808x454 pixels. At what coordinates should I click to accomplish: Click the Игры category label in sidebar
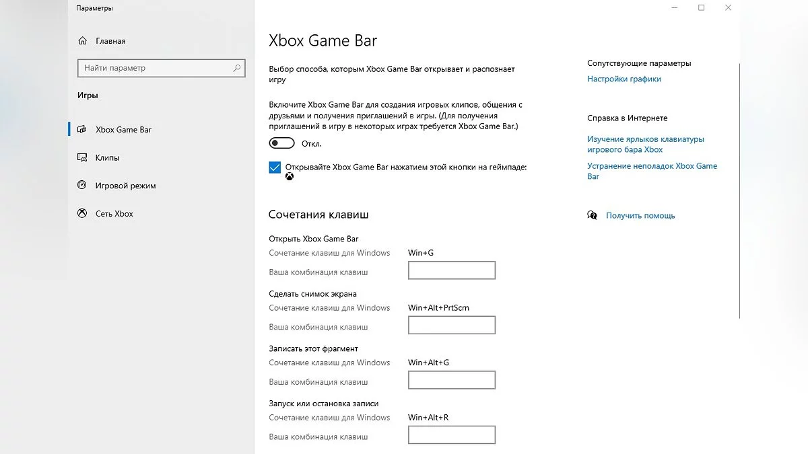(x=88, y=96)
